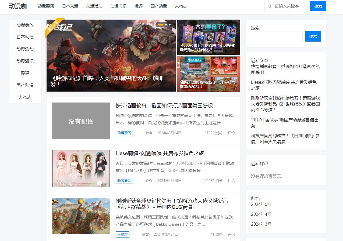The image size is (343, 241).
Task: Click the magnifier icon in header search
Action: 270,6
